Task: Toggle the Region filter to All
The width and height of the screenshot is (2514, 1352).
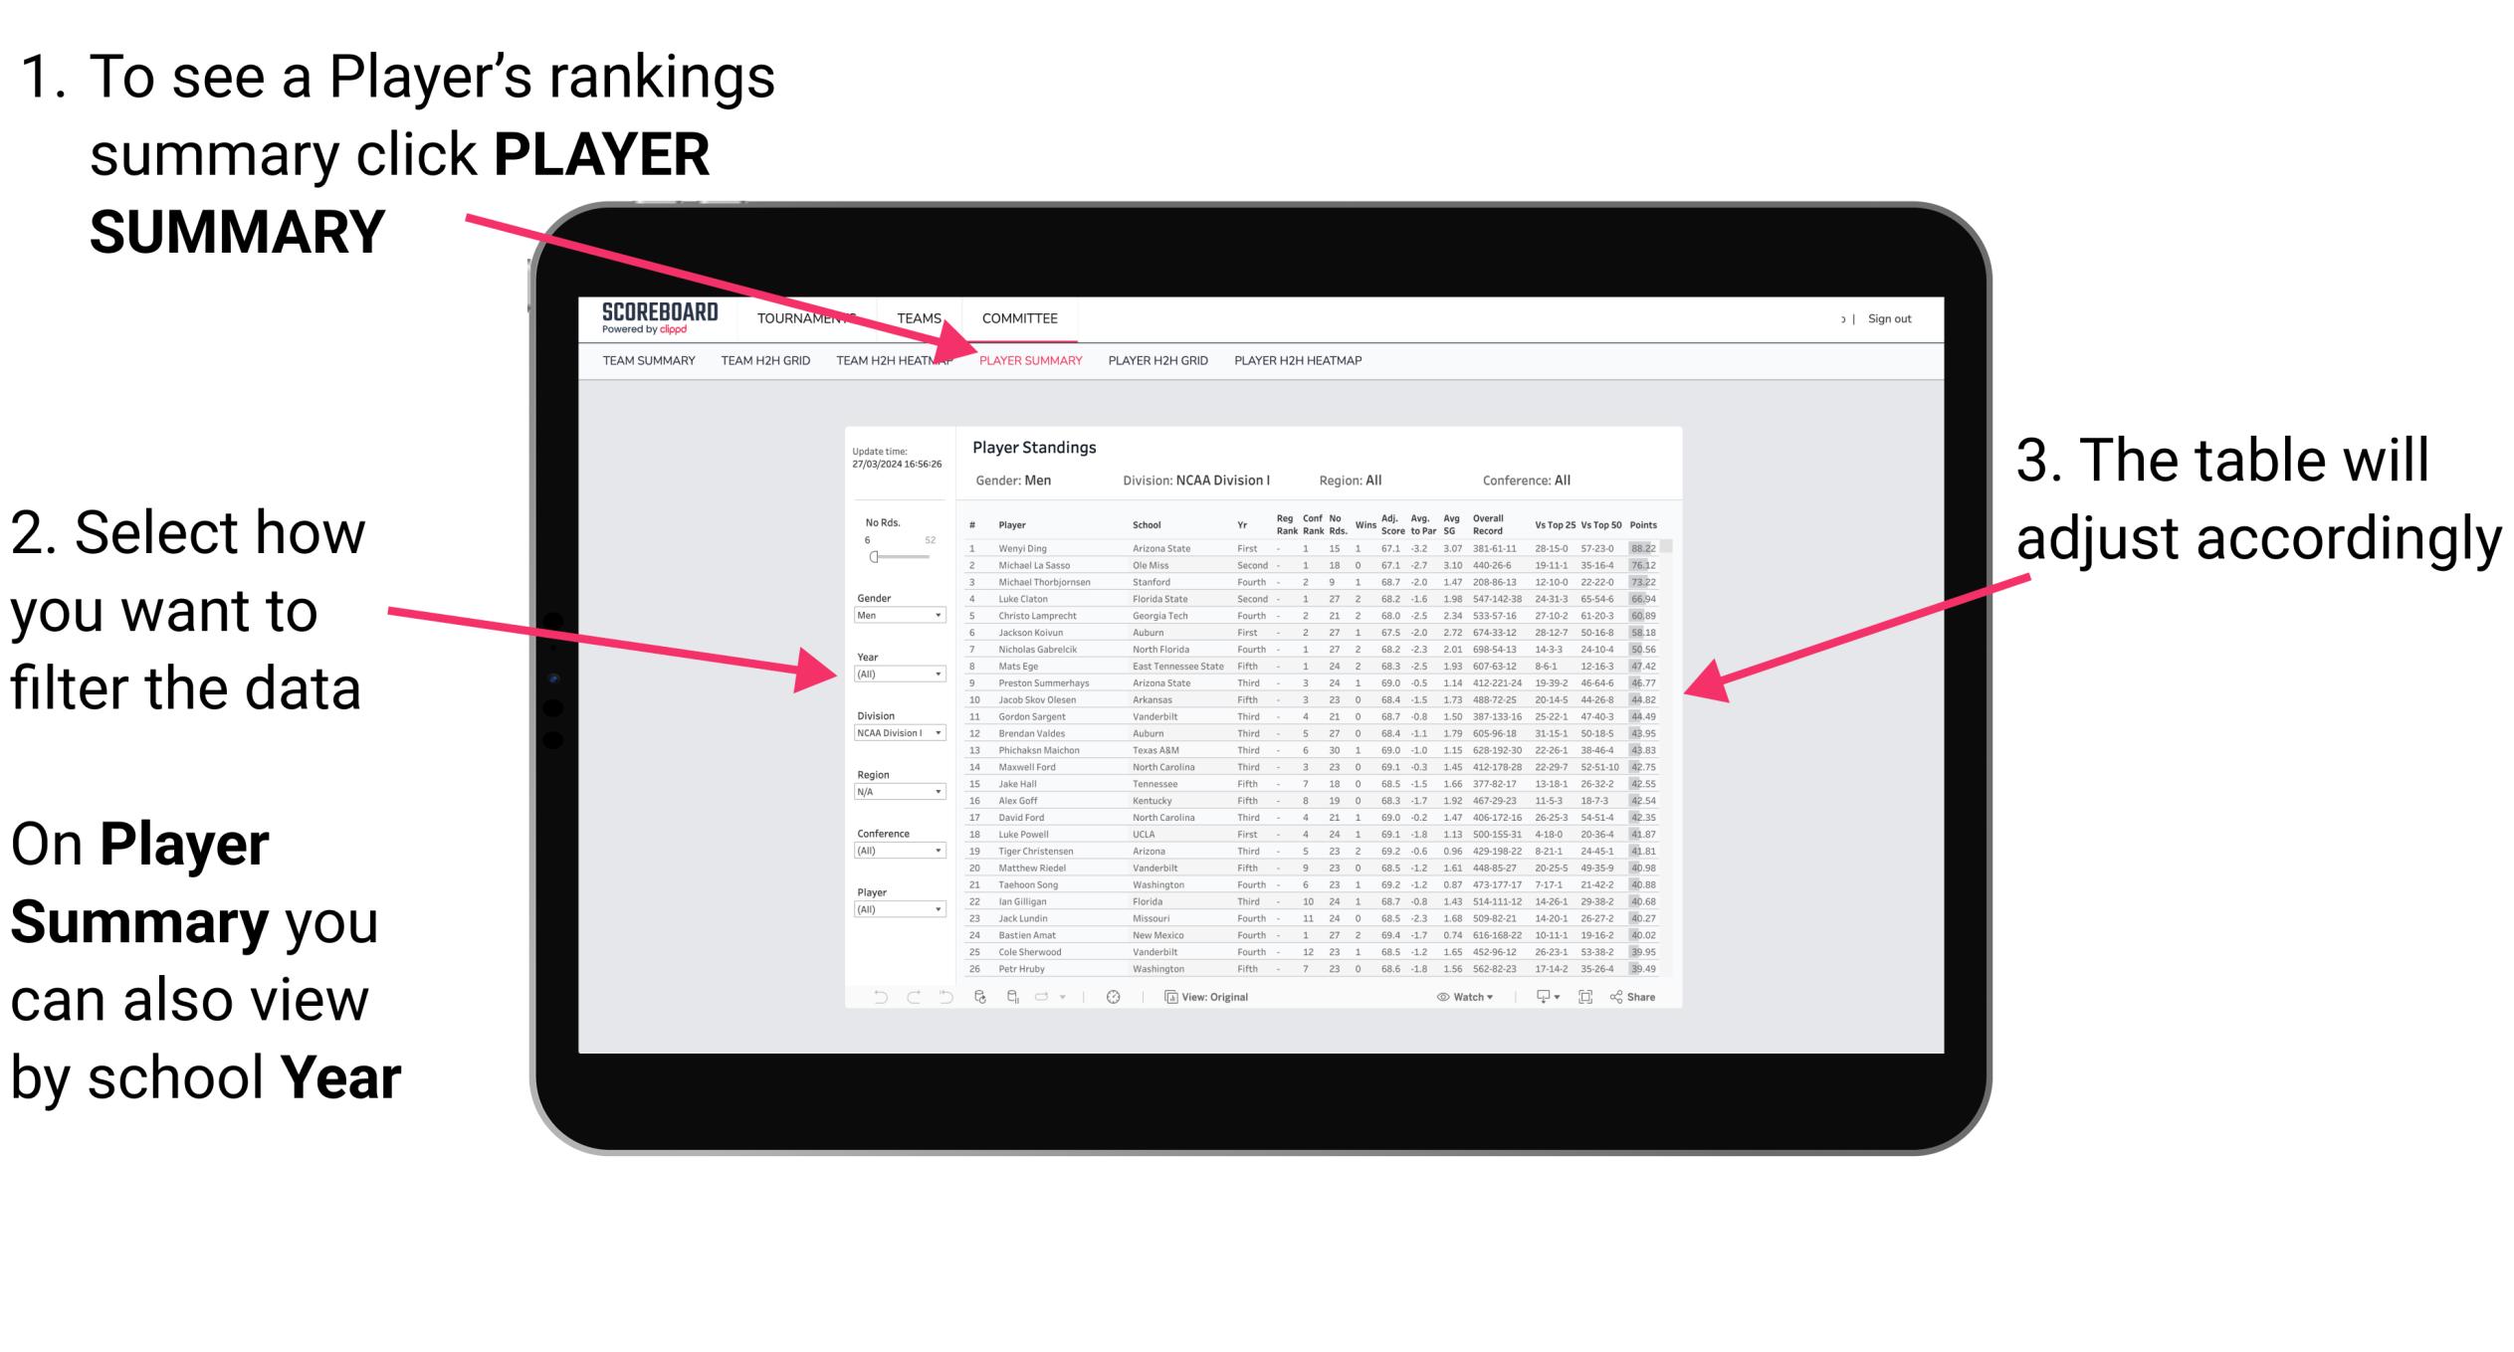Action: click(908, 788)
